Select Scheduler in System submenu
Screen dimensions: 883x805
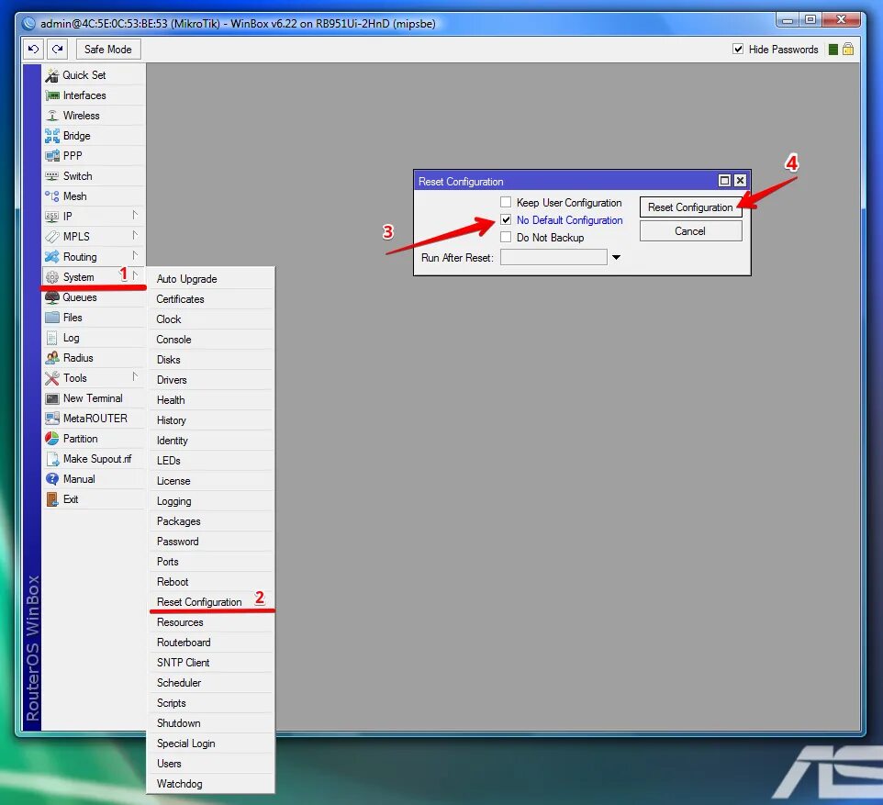[x=210, y=683]
